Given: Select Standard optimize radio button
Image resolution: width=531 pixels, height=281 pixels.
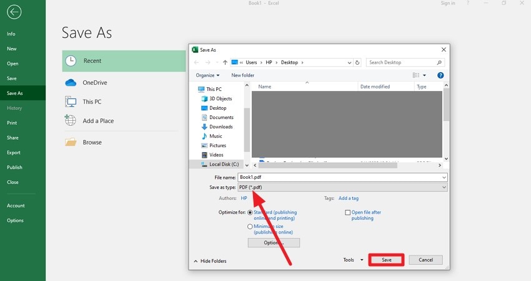Looking at the screenshot, I should (x=250, y=212).
